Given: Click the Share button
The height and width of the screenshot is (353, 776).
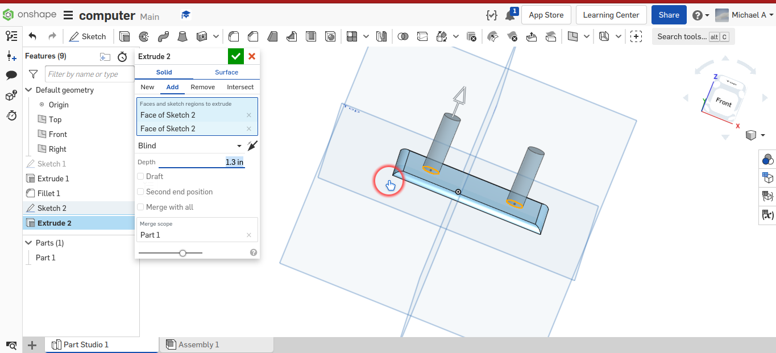Looking at the screenshot, I should point(669,15).
